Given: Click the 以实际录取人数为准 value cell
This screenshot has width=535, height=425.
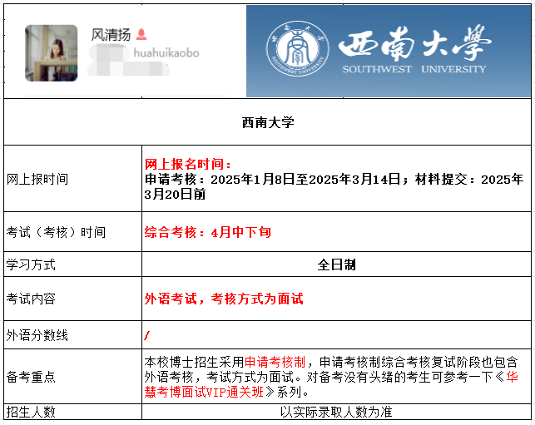Looking at the screenshot, I should click(x=336, y=412).
